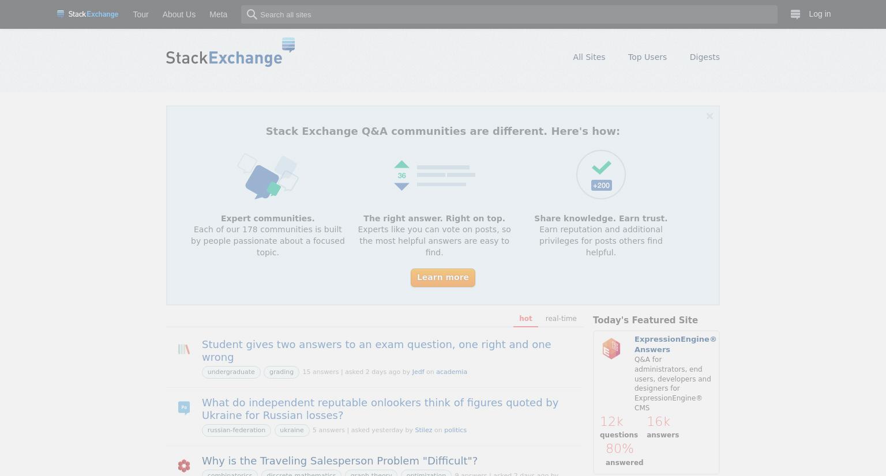
Task: Select the undergraduate tag
Action: [231, 372]
